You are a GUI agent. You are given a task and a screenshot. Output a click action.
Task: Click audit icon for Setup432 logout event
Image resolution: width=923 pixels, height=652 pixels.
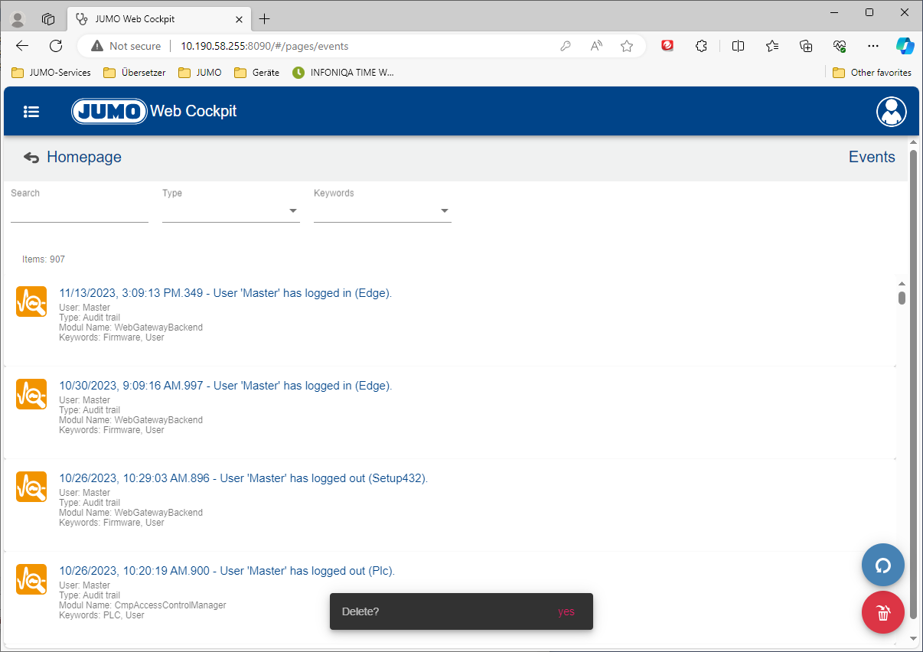31,487
